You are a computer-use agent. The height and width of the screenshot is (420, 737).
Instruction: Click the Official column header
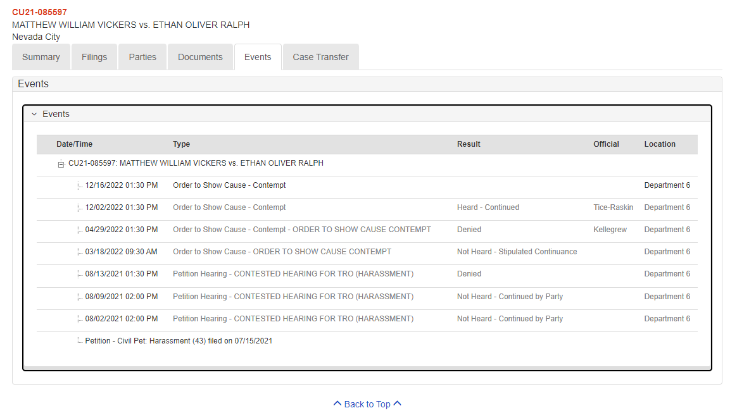click(606, 144)
